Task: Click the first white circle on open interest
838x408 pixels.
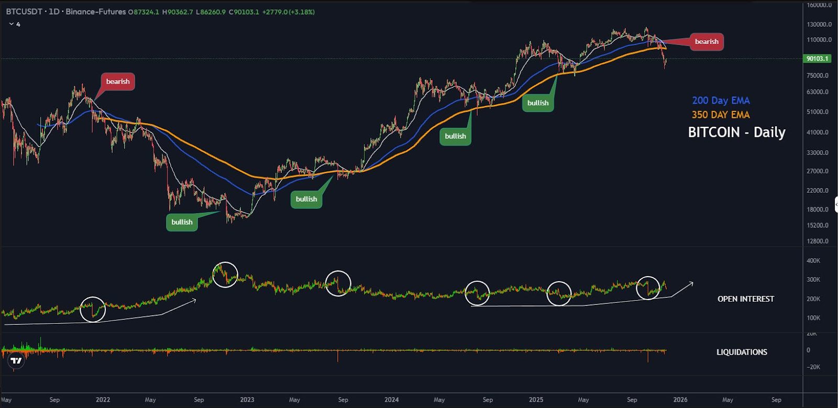Action: [93, 309]
